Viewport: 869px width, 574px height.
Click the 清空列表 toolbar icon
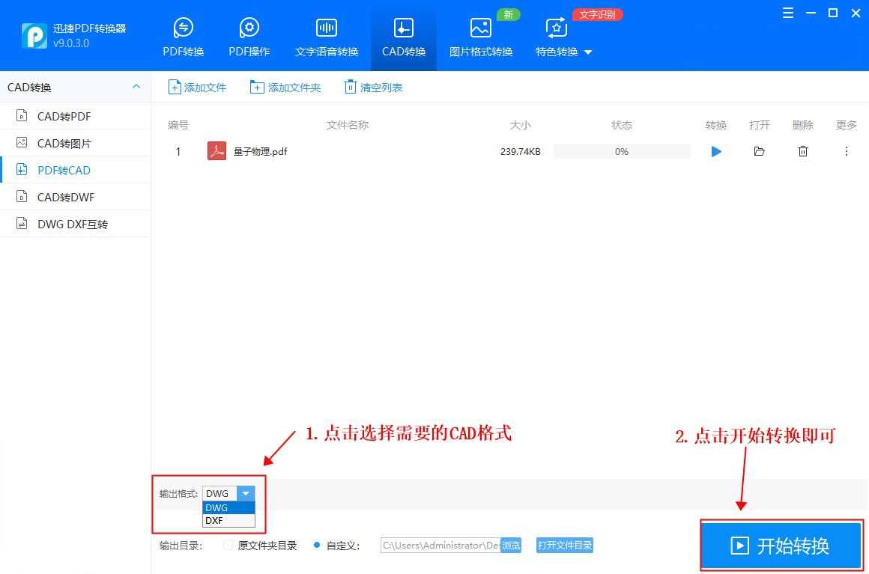point(372,87)
